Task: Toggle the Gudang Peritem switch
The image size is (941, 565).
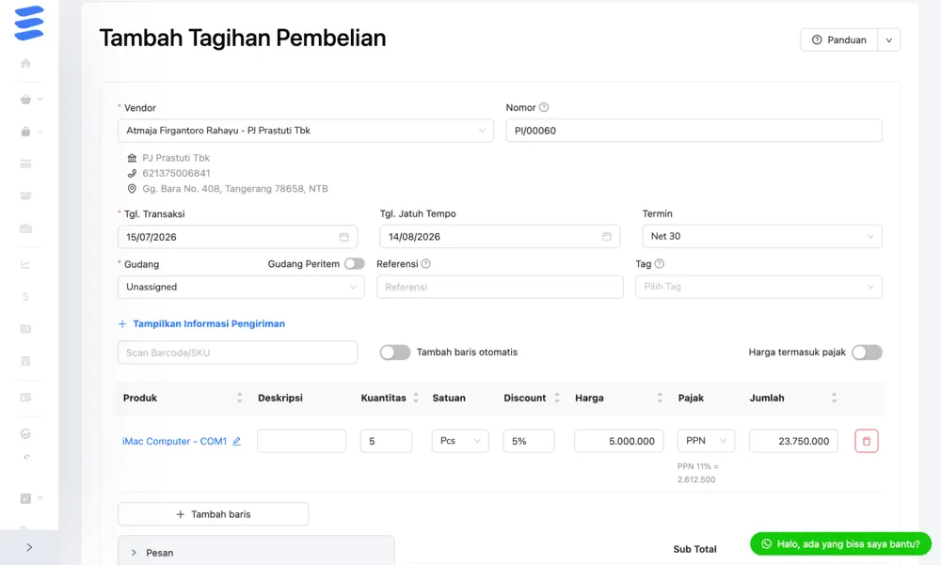Action: tap(354, 264)
